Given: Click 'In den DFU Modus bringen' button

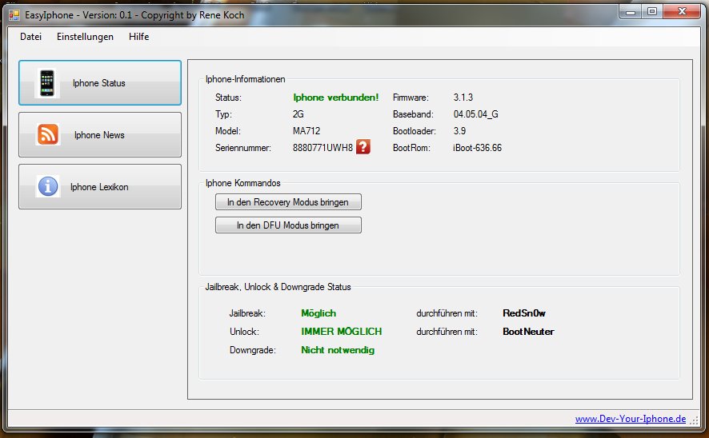Looking at the screenshot, I should pyautogui.click(x=288, y=225).
